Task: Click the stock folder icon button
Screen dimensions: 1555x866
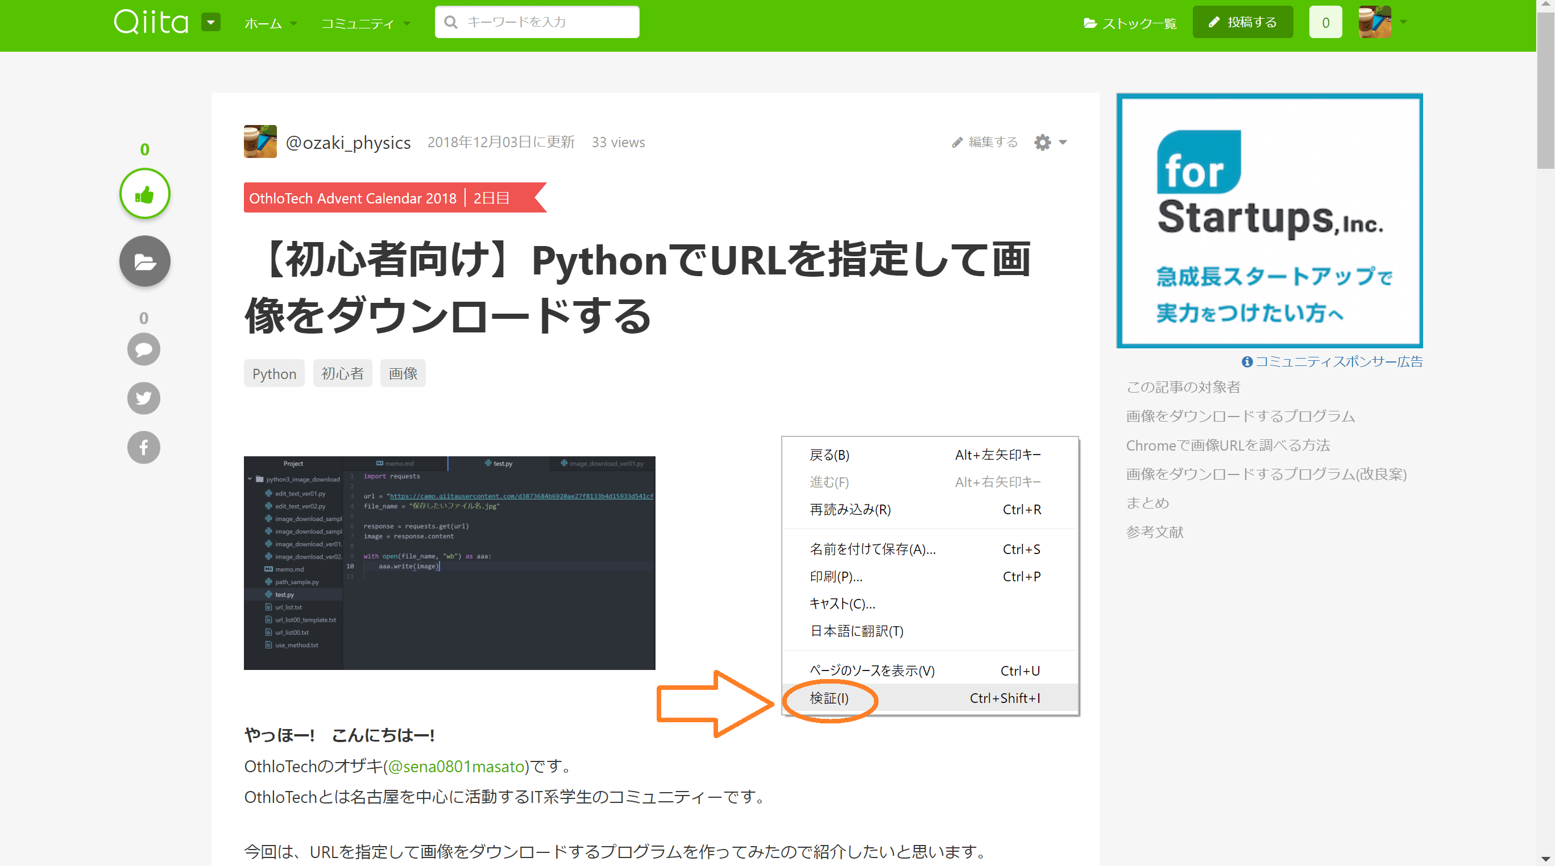Action: click(x=144, y=261)
